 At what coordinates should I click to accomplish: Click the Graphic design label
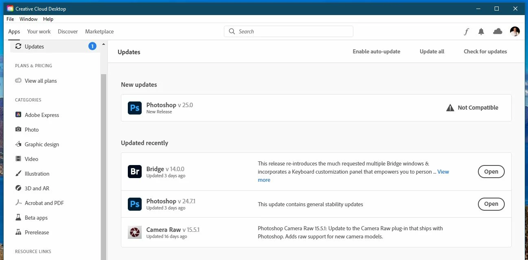(42, 144)
